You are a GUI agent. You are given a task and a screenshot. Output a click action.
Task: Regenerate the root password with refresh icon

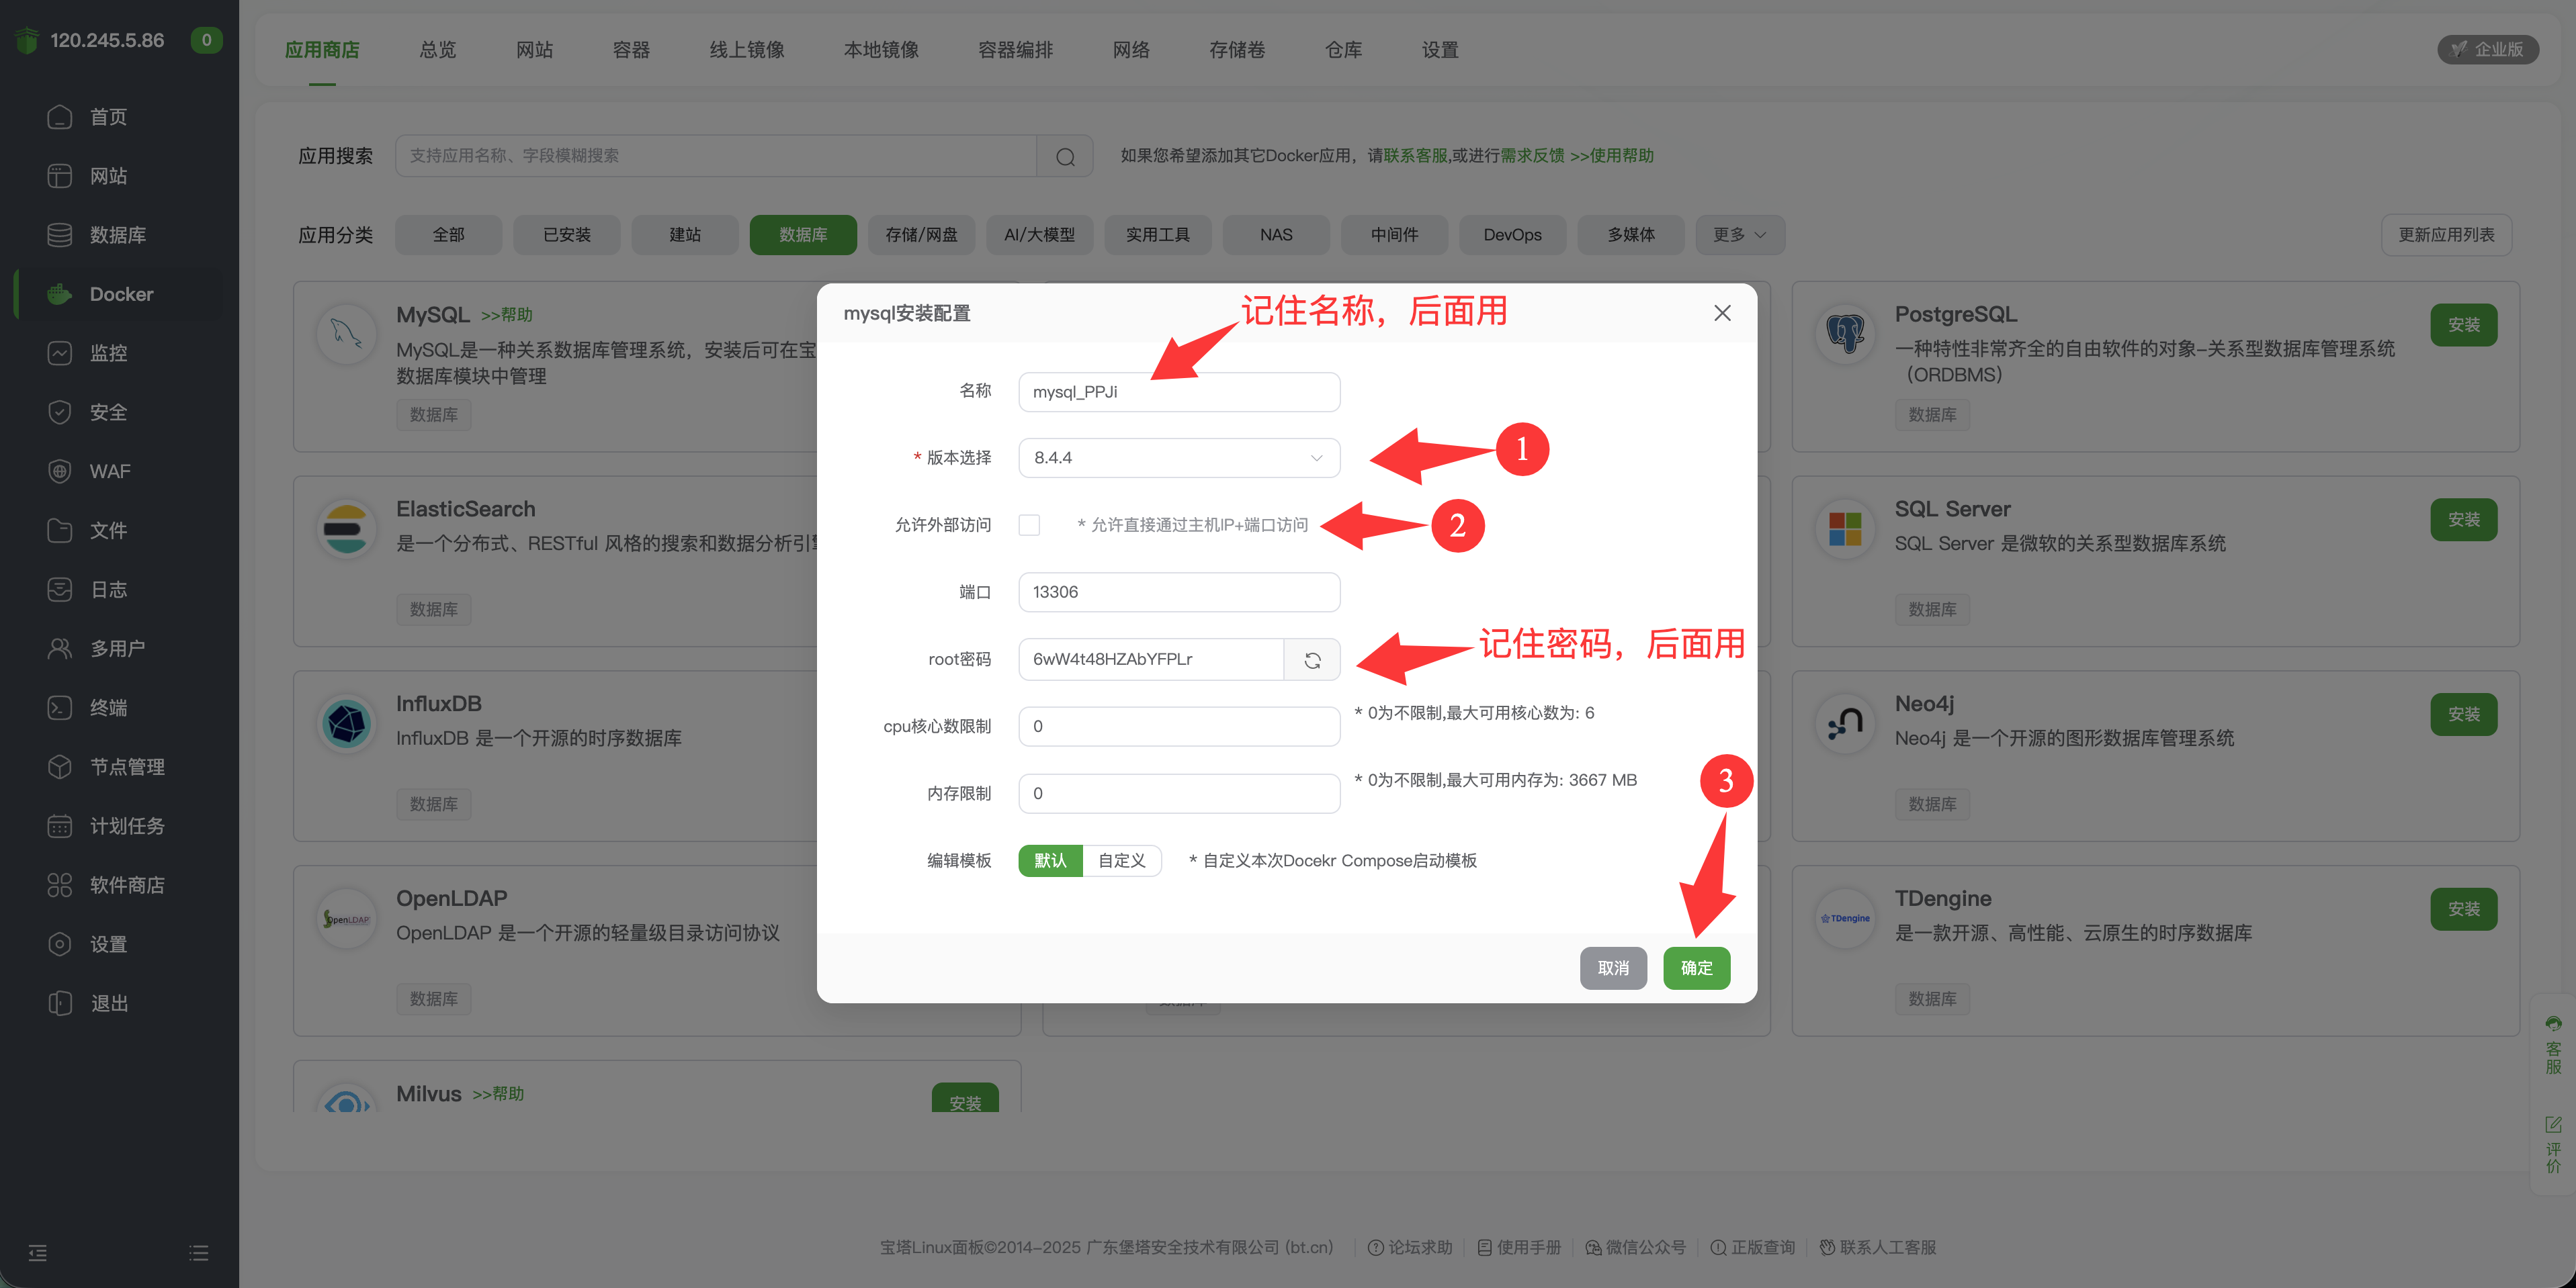1312,659
